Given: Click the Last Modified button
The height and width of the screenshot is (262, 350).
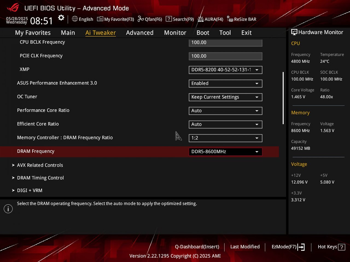Looking at the screenshot, I should (245, 247).
